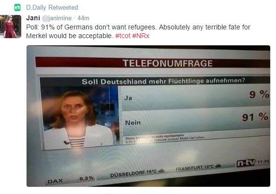Click the cloud icon next to Frankfurt

[x=218, y=166]
